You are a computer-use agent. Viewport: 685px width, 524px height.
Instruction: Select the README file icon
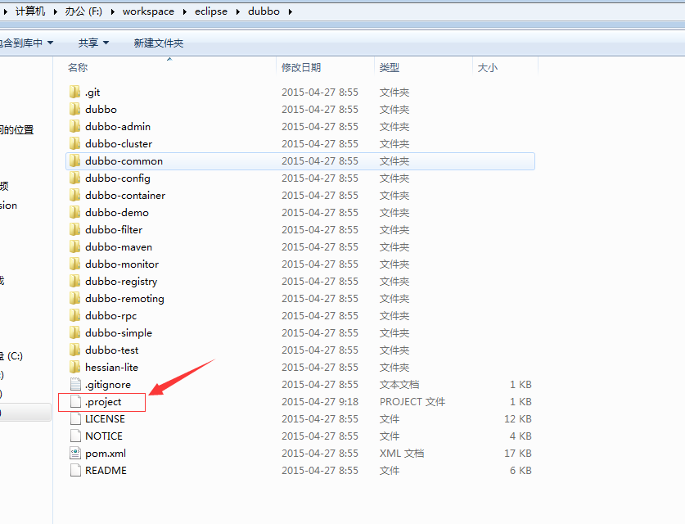point(75,470)
